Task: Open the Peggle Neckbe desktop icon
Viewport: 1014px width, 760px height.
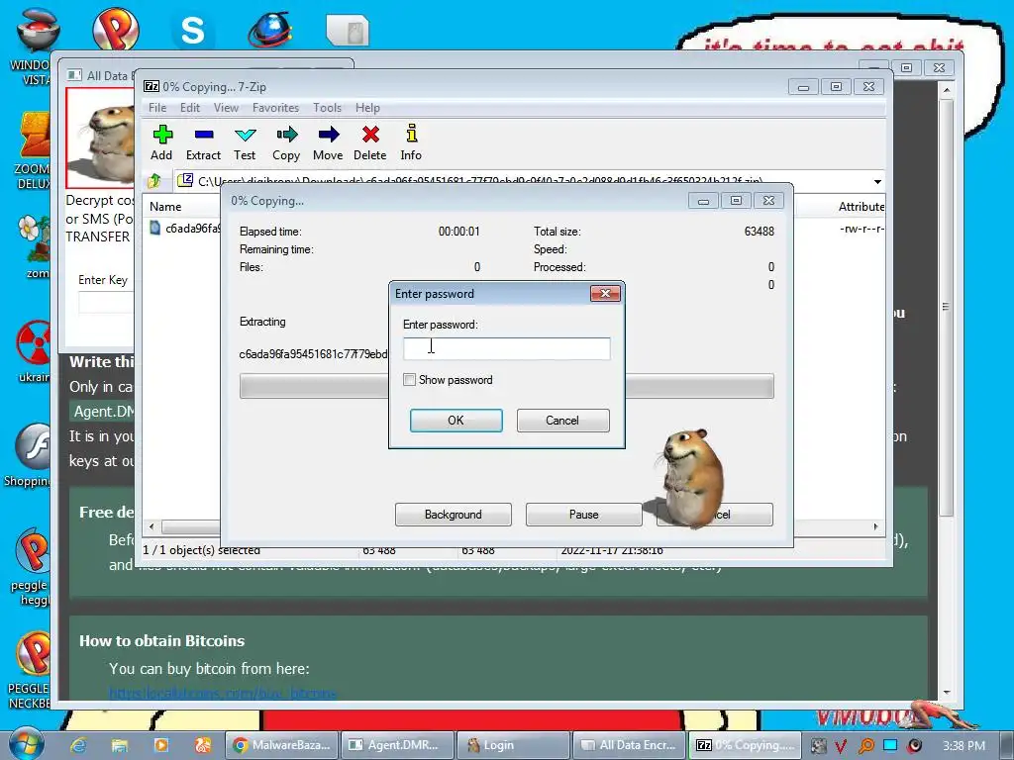Action: click(x=34, y=653)
